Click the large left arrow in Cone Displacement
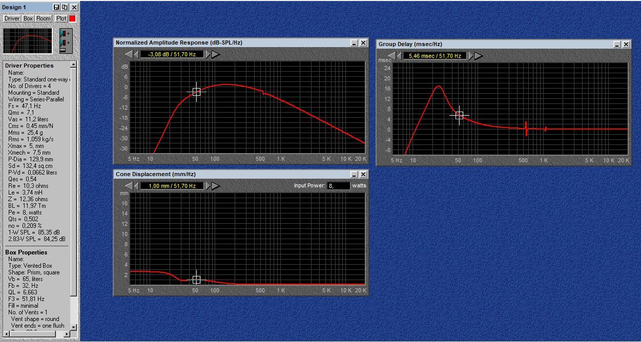 128,186
